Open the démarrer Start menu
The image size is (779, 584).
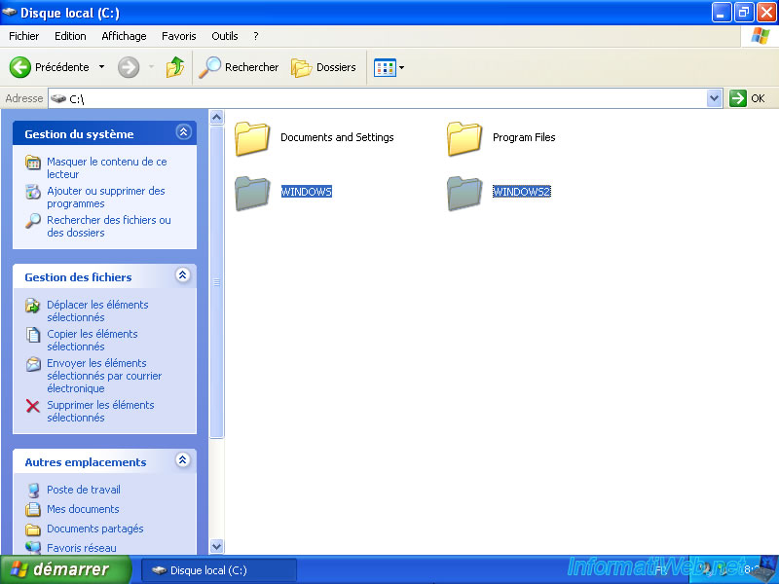(x=65, y=569)
